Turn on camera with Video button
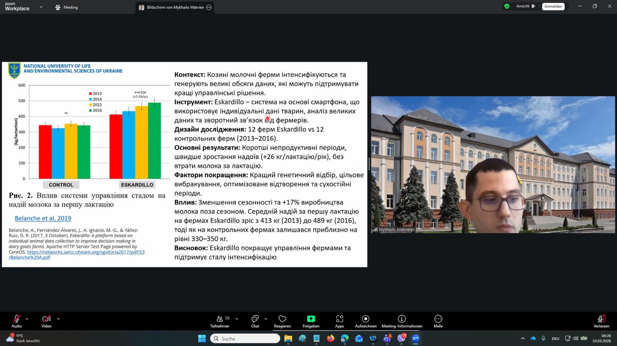 (46, 321)
